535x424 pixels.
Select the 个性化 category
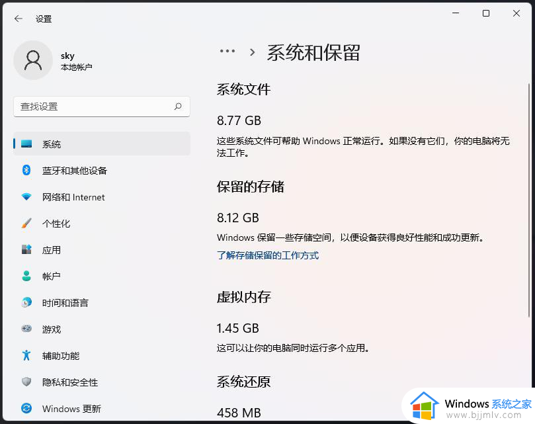(x=102, y=224)
